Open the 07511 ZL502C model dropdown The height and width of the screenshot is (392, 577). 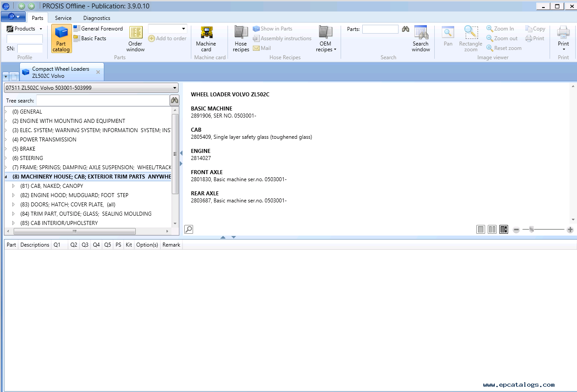[x=91, y=88]
